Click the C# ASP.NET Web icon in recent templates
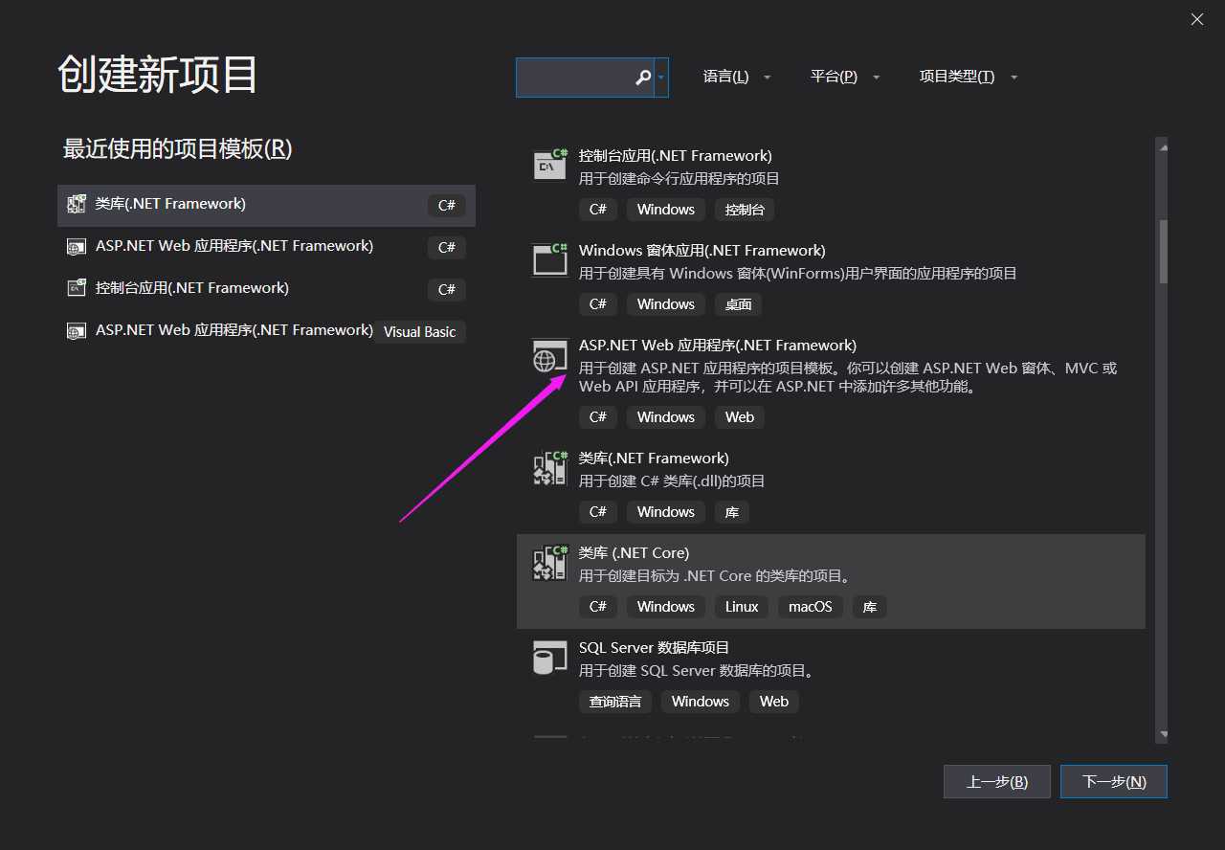The width and height of the screenshot is (1225, 850). [x=77, y=247]
